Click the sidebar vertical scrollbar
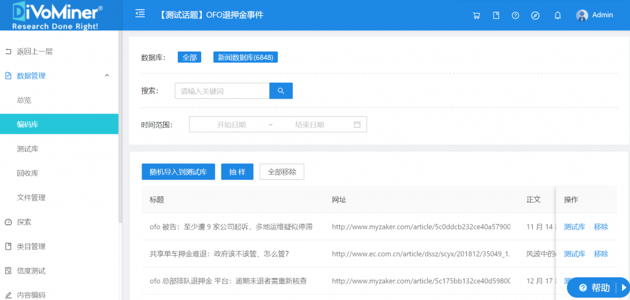 [121, 128]
